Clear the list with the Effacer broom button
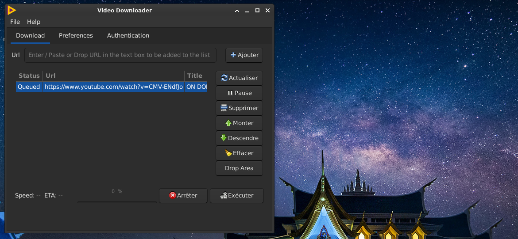 pyautogui.click(x=239, y=153)
